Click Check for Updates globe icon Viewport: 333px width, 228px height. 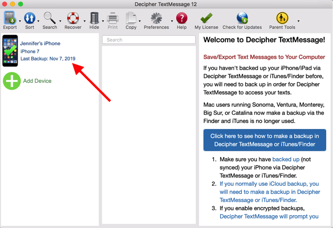pyautogui.click(x=242, y=18)
